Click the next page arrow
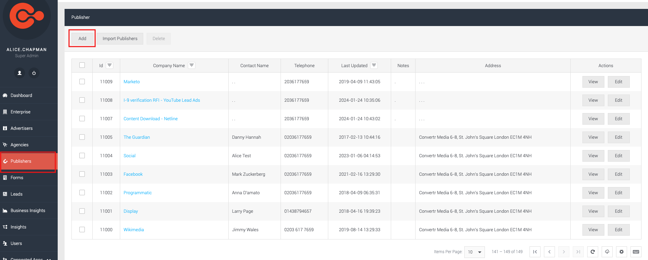This screenshot has height=260, width=648. coord(564,252)
